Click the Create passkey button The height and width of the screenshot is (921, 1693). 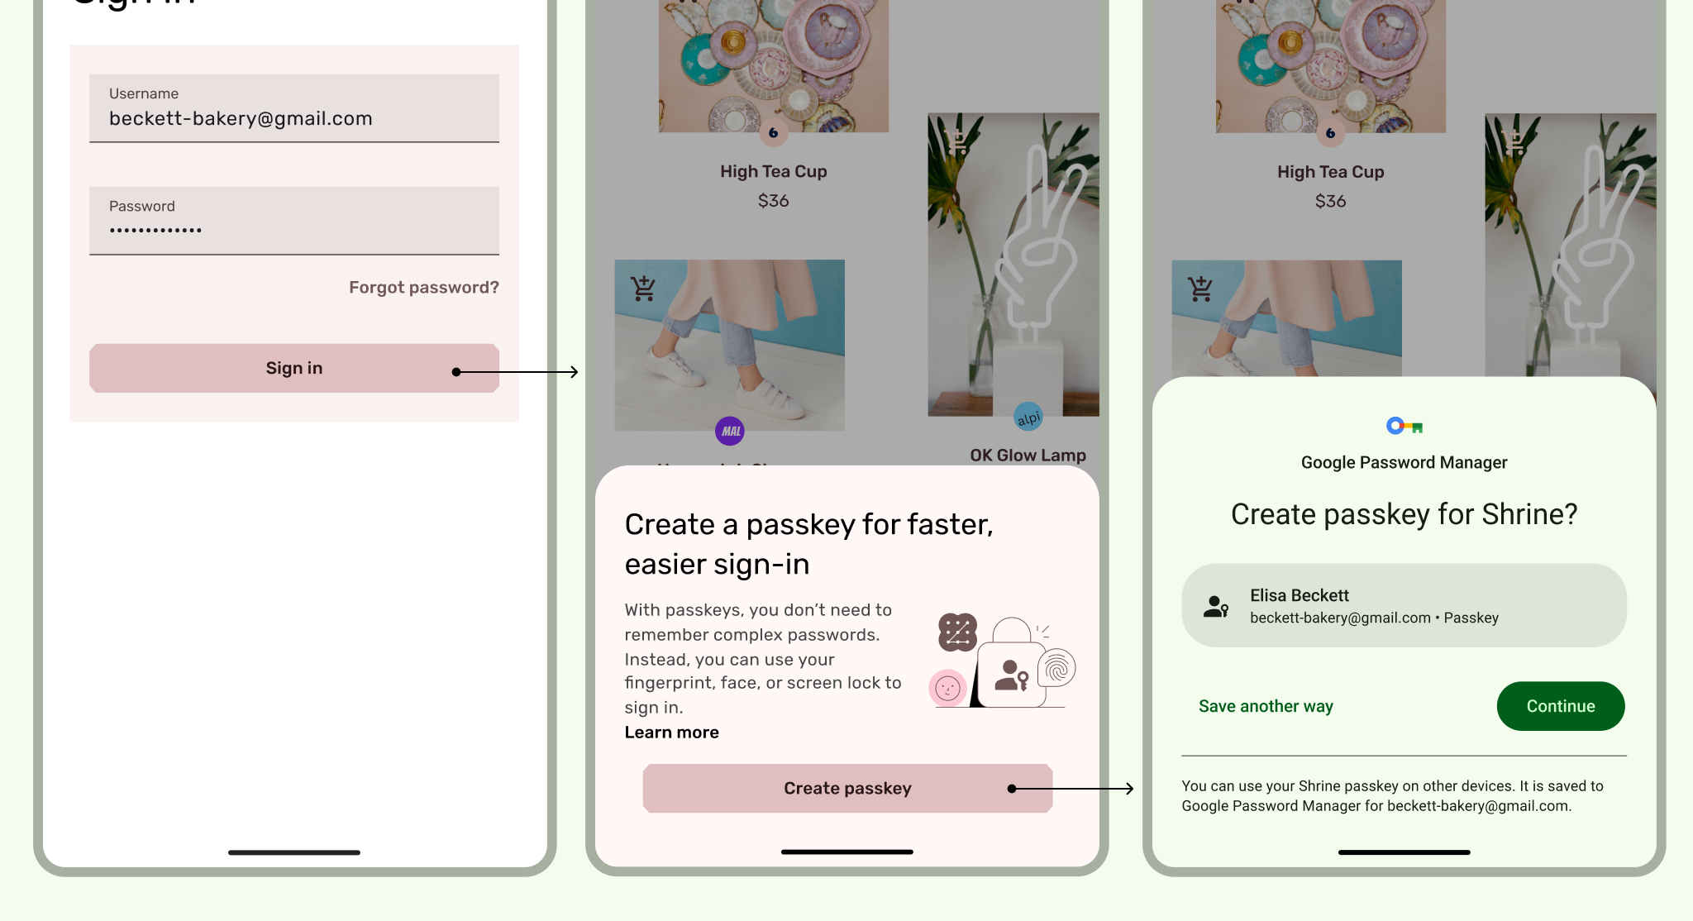click(x=847, y=787)
